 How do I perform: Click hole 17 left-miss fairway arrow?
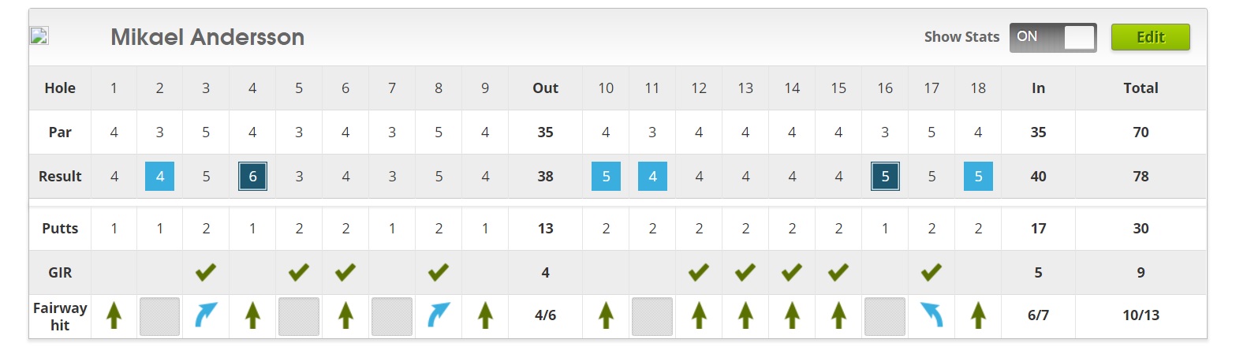932,315
